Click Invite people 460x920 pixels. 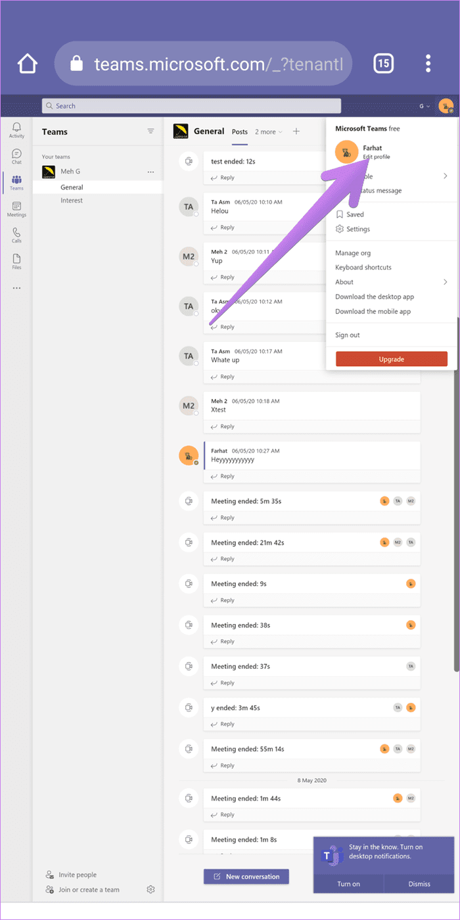(72, 875)
